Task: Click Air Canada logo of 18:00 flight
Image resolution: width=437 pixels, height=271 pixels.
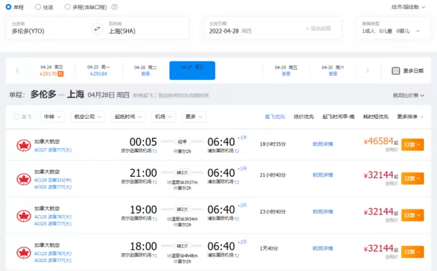Action: pyautogui.click(x=24, y=253)
